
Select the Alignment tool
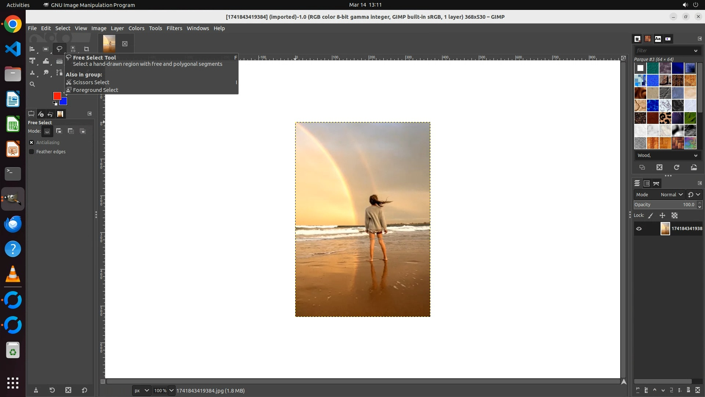32,49
